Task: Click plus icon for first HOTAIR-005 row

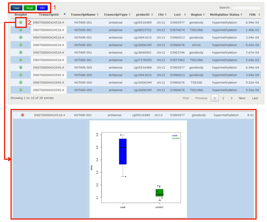Action: click(x=21, y=67)
